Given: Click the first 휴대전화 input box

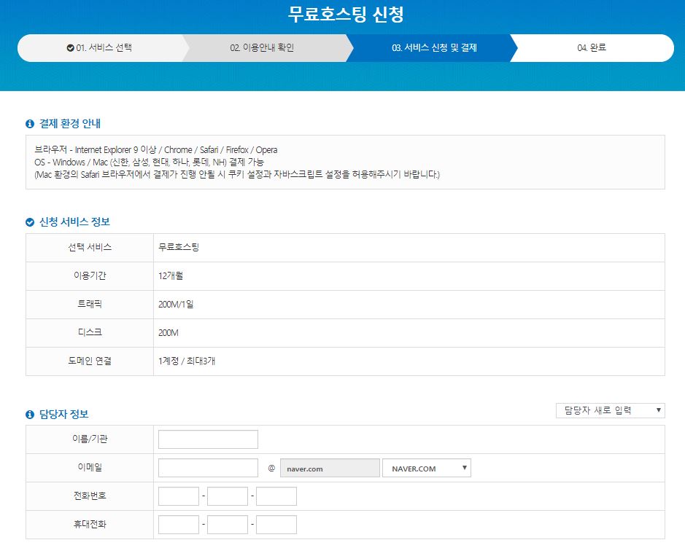Looking at the screenshot, I should (x=179, y=525).
